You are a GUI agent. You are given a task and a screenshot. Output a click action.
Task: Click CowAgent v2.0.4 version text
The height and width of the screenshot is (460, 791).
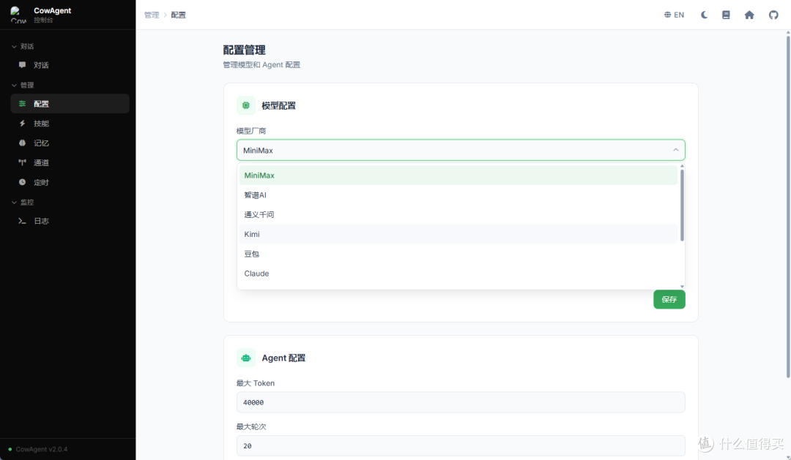tap(41, 449)
